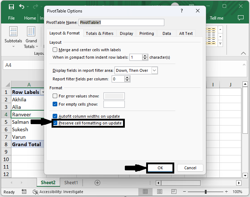The height and width of the screenshot is (197, 250).
Task: Click the For empty cells show text box
Action: [114, 104]
